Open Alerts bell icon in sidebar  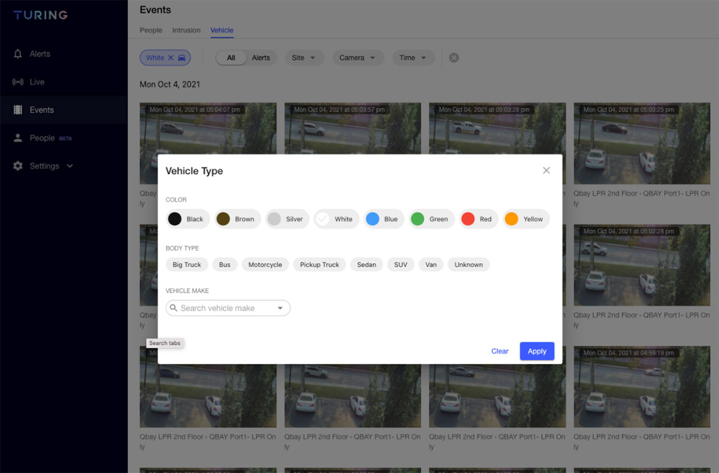coord(18,54)
